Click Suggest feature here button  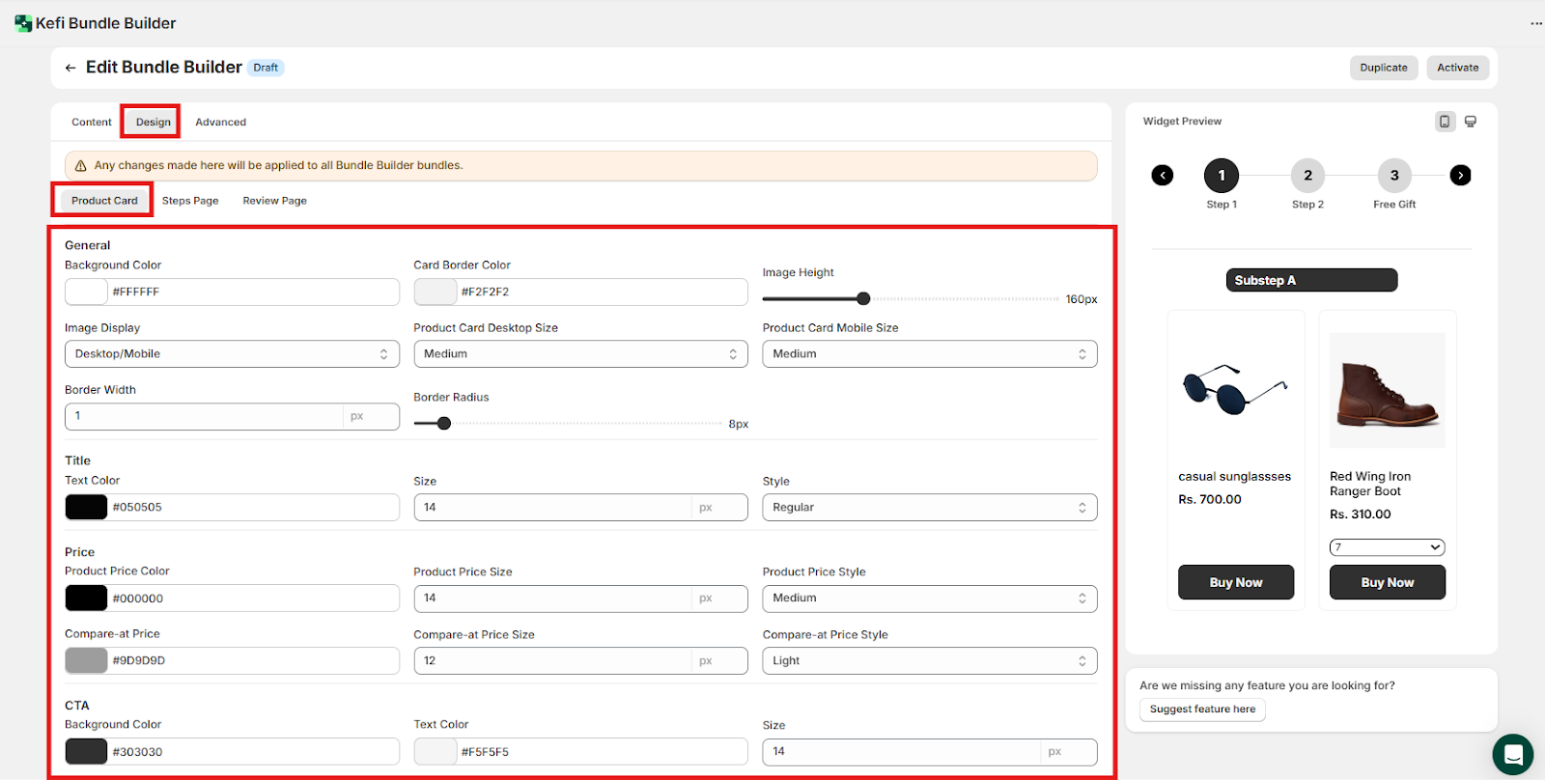pos(1202,710)
